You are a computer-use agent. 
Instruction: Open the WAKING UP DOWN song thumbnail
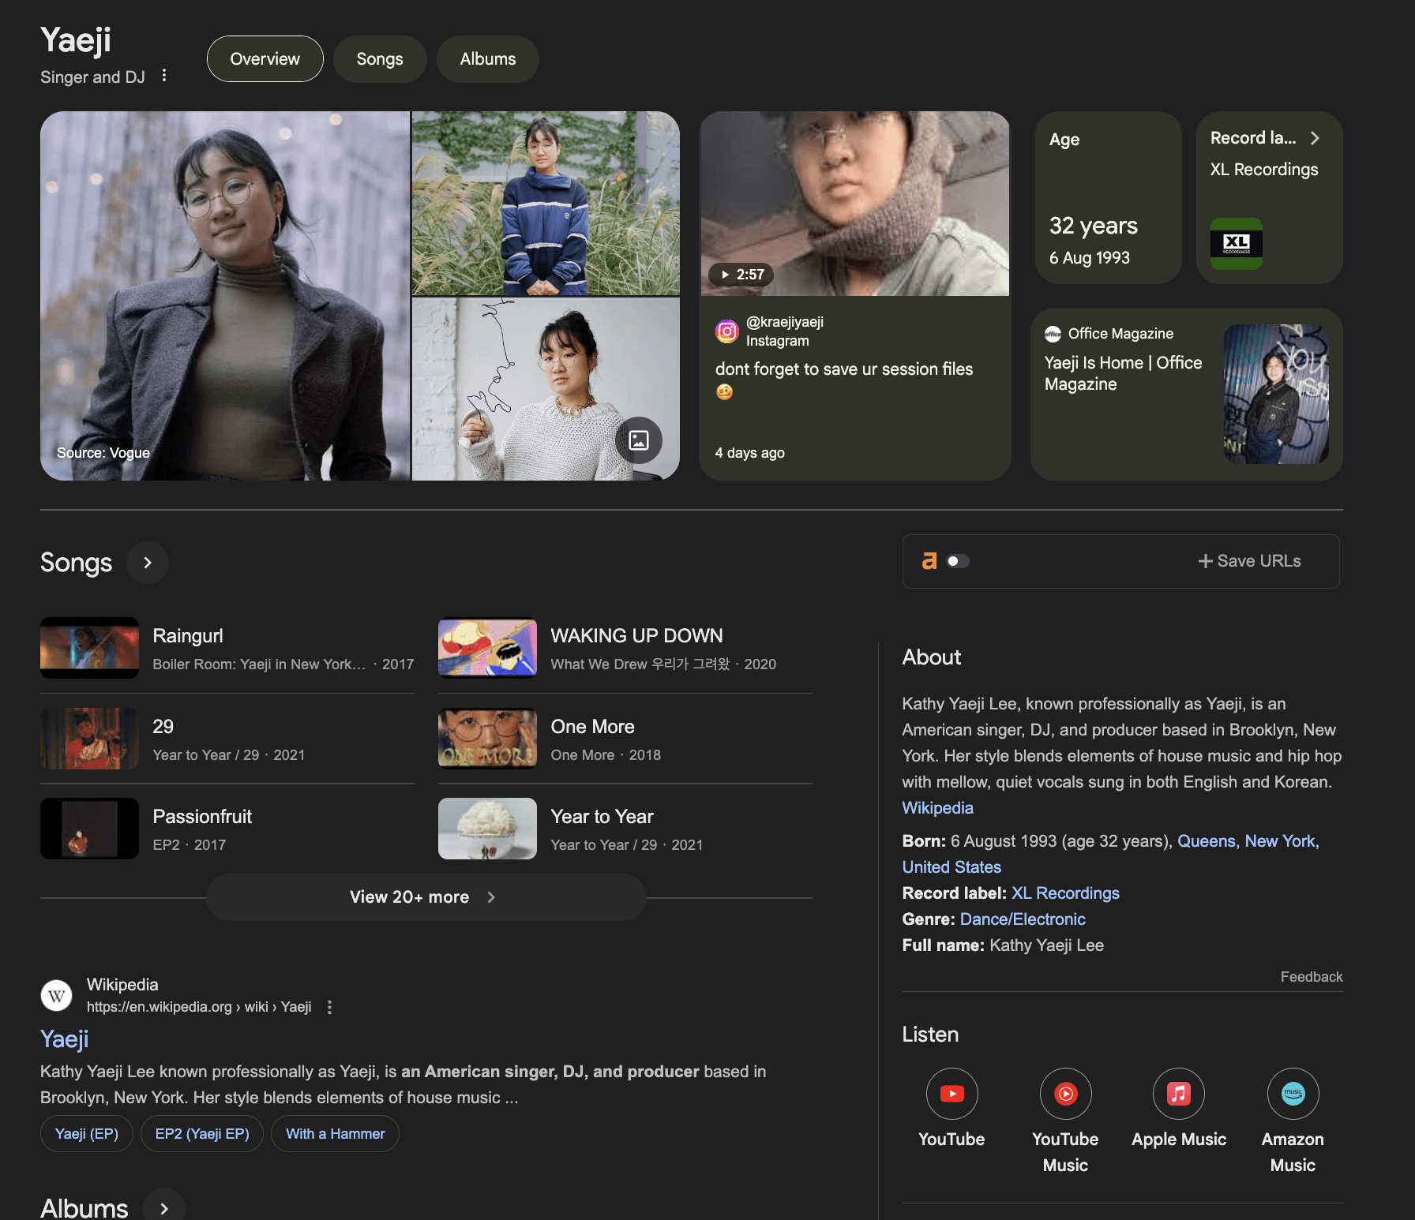pos(488,648)
